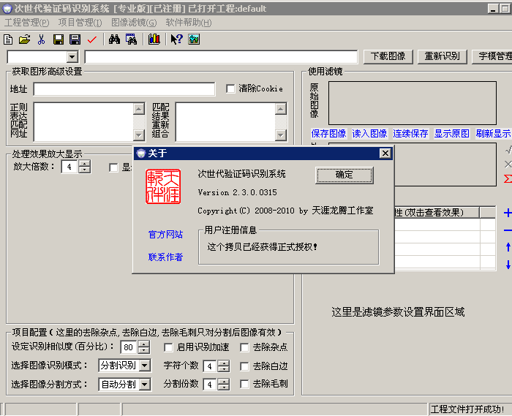The width and height of the screenshot is (512, 416).
Task: Click the red checkmark toolbar icon
Action: coord(91,39)
